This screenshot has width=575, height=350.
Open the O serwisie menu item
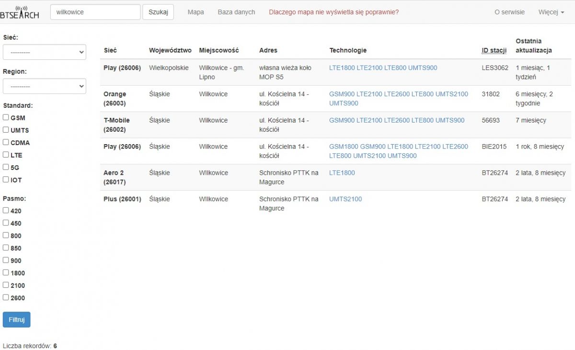pos(509,12)
